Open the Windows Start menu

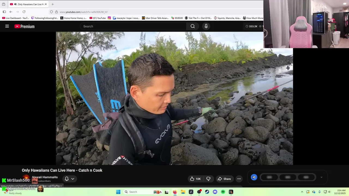pos(118,192)
